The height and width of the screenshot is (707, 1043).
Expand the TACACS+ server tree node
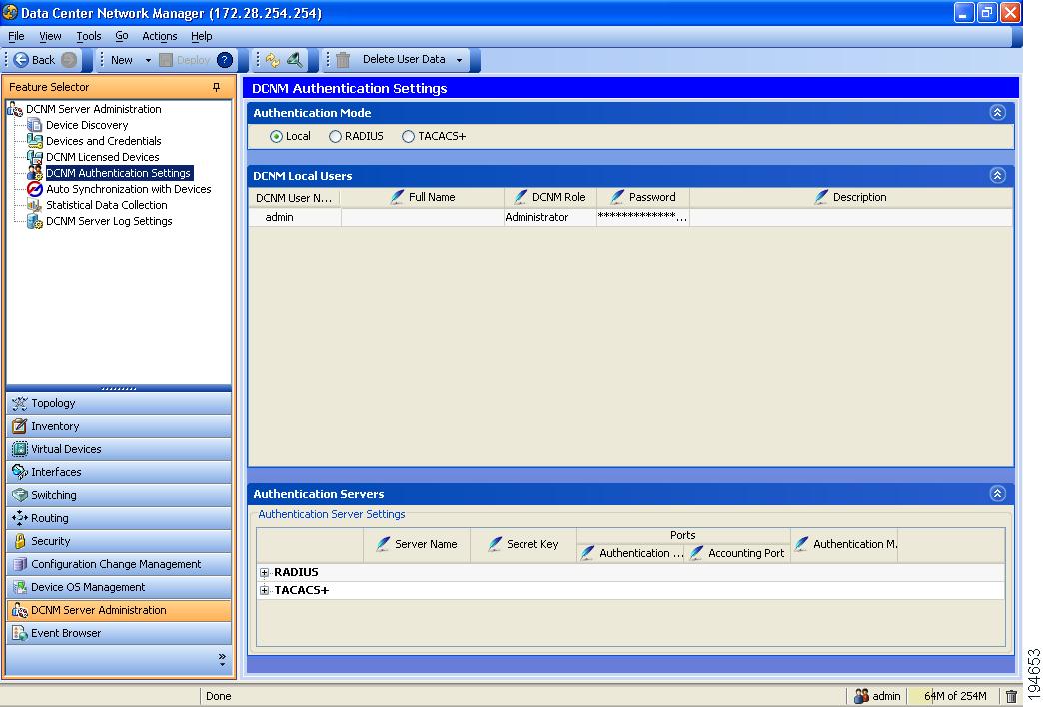coord(264,590)
